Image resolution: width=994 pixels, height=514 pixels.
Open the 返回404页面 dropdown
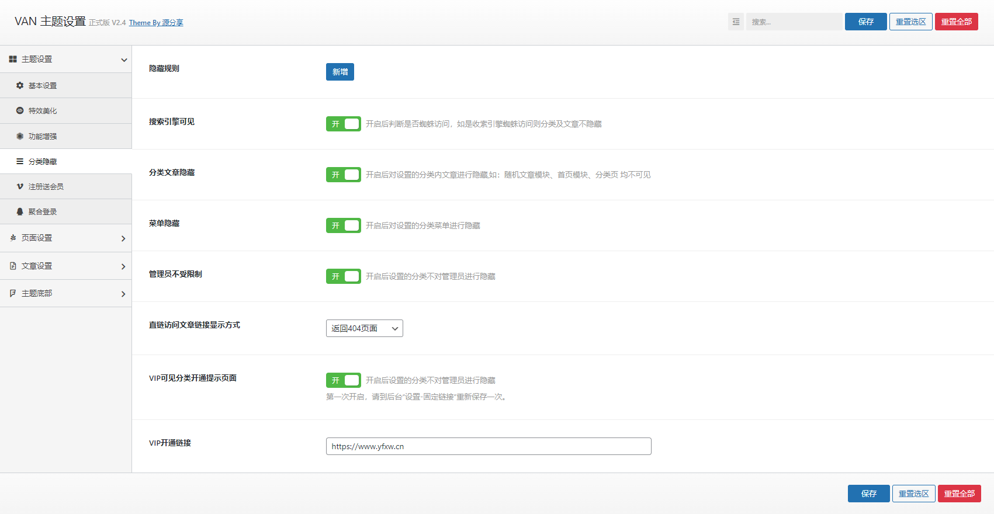[364, 328]
